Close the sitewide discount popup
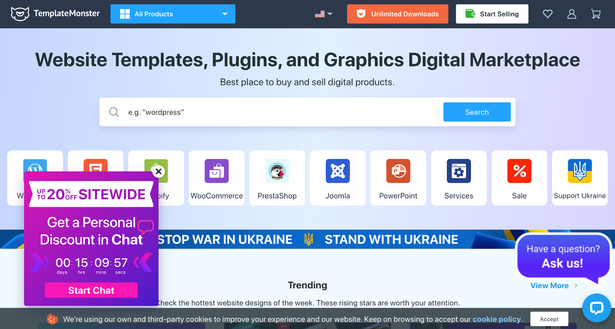This screenshot has height=329, width=615. pyautogui.click(x=158, y=171)
